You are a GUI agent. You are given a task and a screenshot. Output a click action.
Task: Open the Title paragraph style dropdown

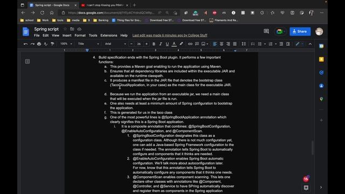pos(88,44)
